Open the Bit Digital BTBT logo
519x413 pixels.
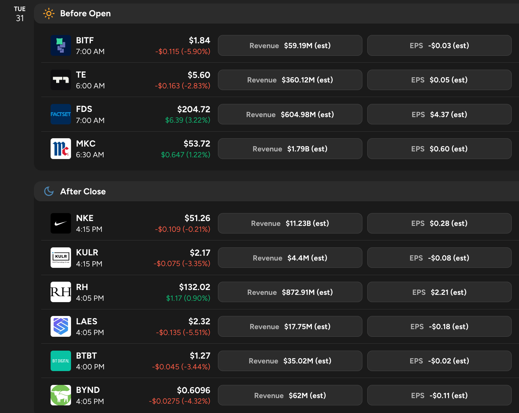click(61, 361)
